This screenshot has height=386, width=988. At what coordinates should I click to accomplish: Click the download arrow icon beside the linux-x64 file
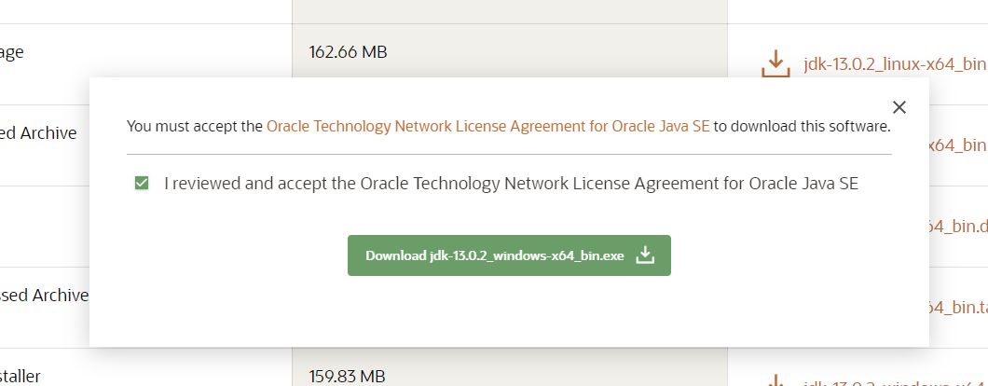[x=775, y=64]
